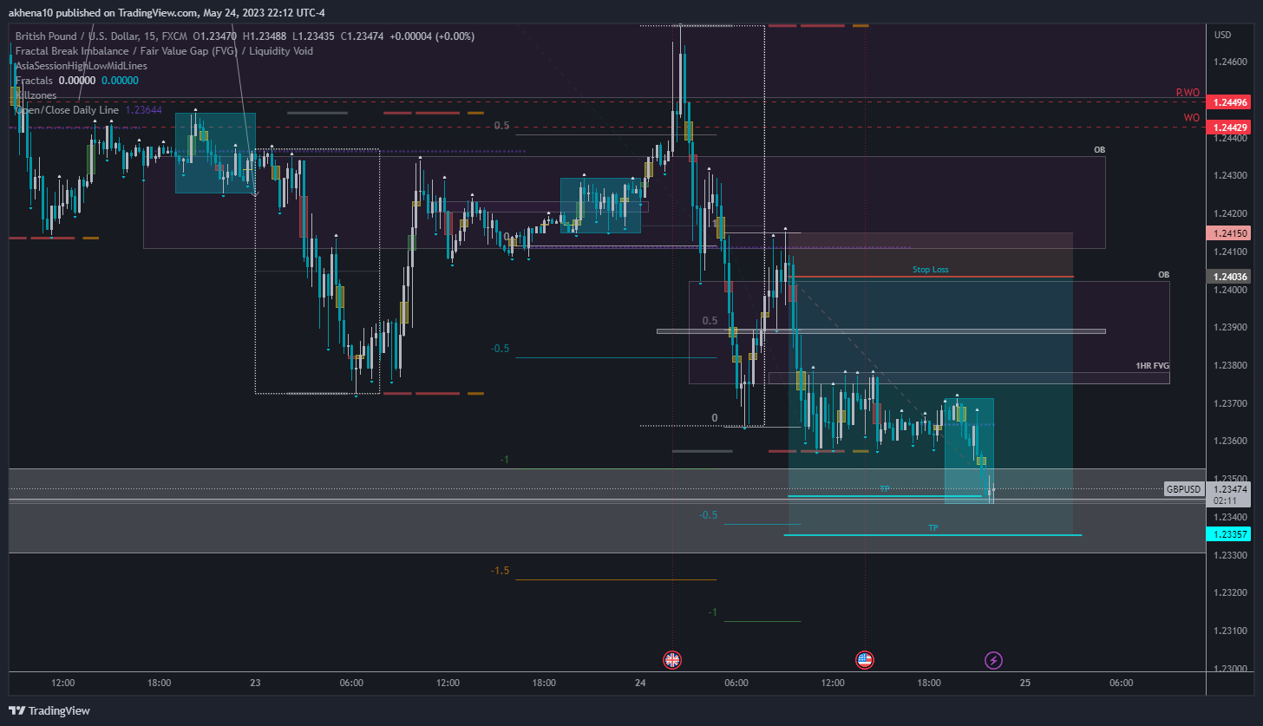
Task: Select the Fractal Break Imbalance indicator legend
Action: pyautogui.click(x=164, y=50)
